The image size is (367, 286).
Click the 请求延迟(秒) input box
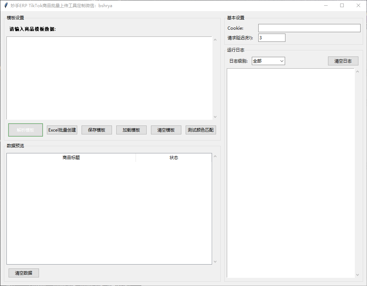click(271, 38)
